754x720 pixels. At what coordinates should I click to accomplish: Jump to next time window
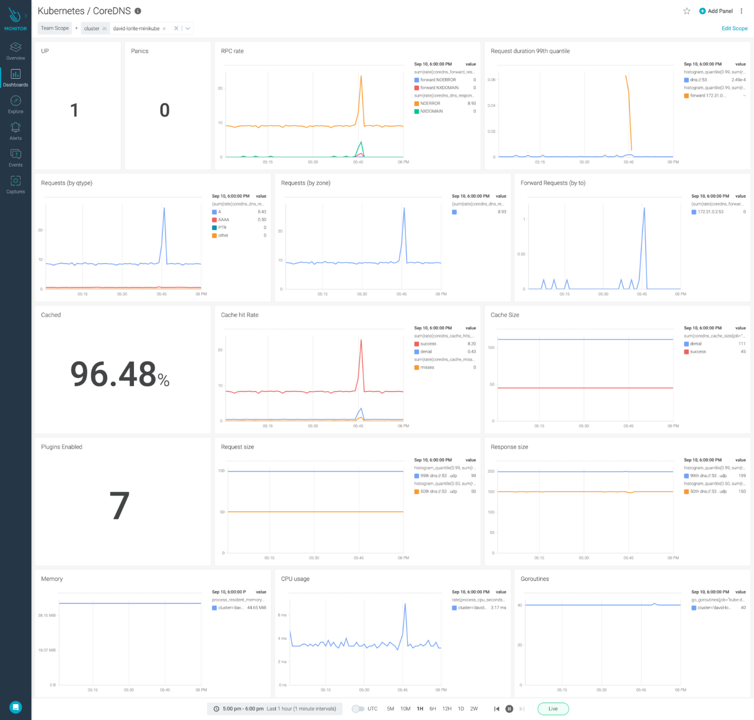point(522,709)
